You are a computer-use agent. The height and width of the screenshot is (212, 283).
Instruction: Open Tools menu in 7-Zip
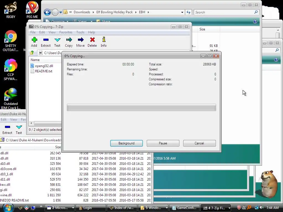[80, 32]
